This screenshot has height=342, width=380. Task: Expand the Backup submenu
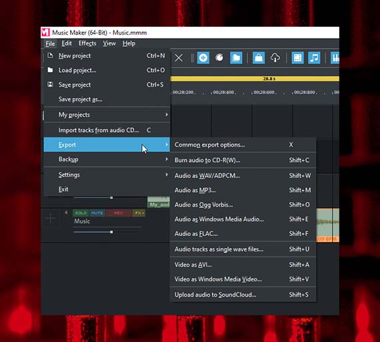[107, 159]
